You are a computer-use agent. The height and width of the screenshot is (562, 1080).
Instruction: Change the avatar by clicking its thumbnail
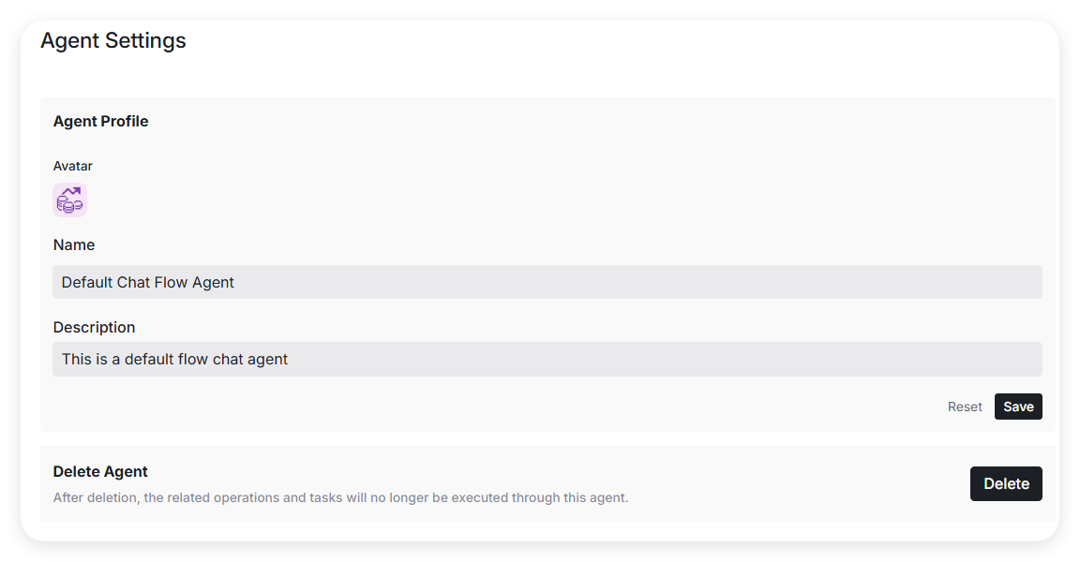click(70, 200)
